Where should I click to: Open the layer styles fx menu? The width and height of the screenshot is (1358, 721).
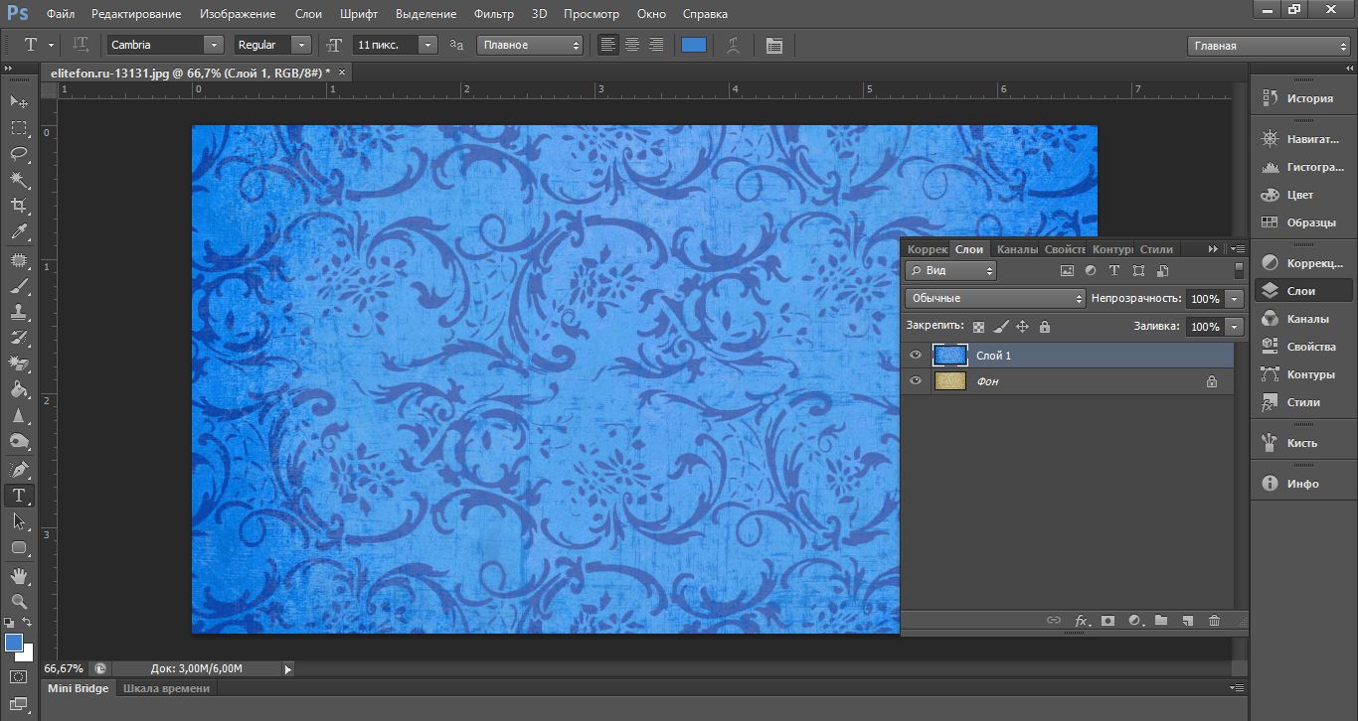click(x=1082, y=621)
